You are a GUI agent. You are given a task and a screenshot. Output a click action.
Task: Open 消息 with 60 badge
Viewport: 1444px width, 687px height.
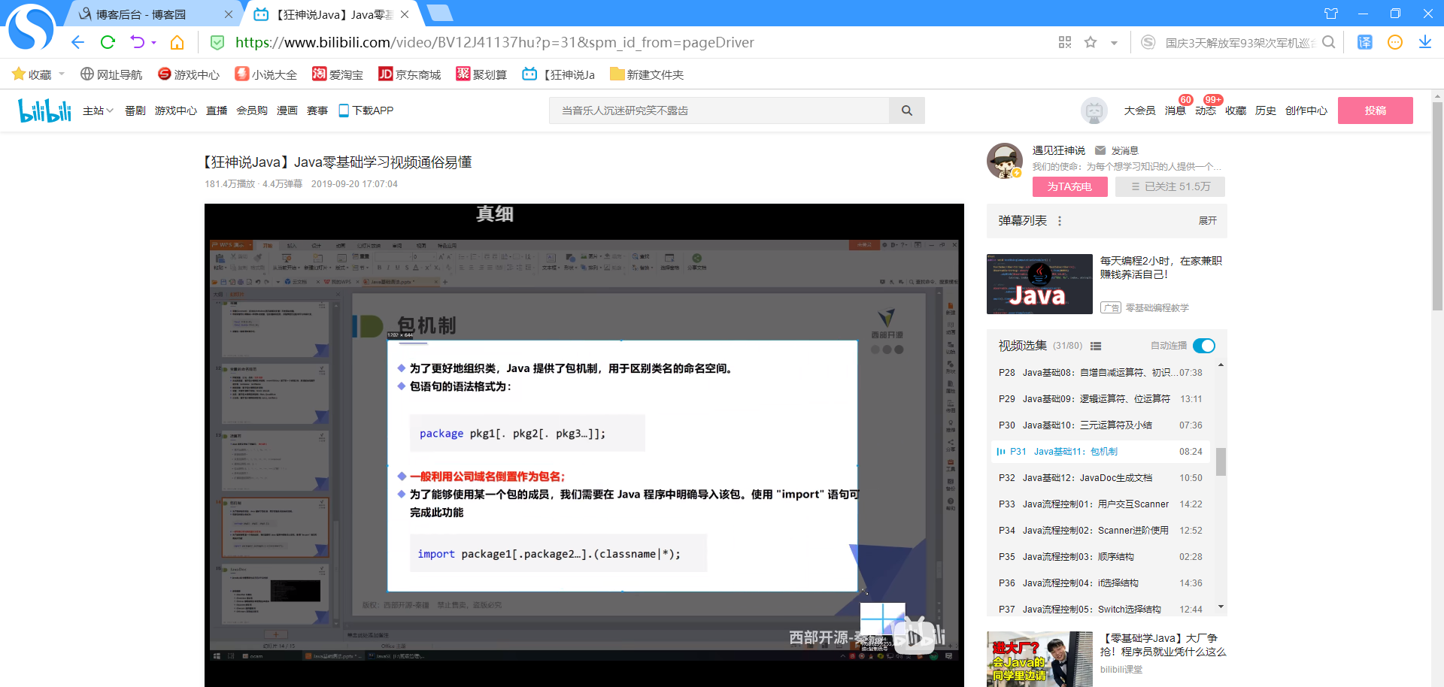[x=1175, y=110]
